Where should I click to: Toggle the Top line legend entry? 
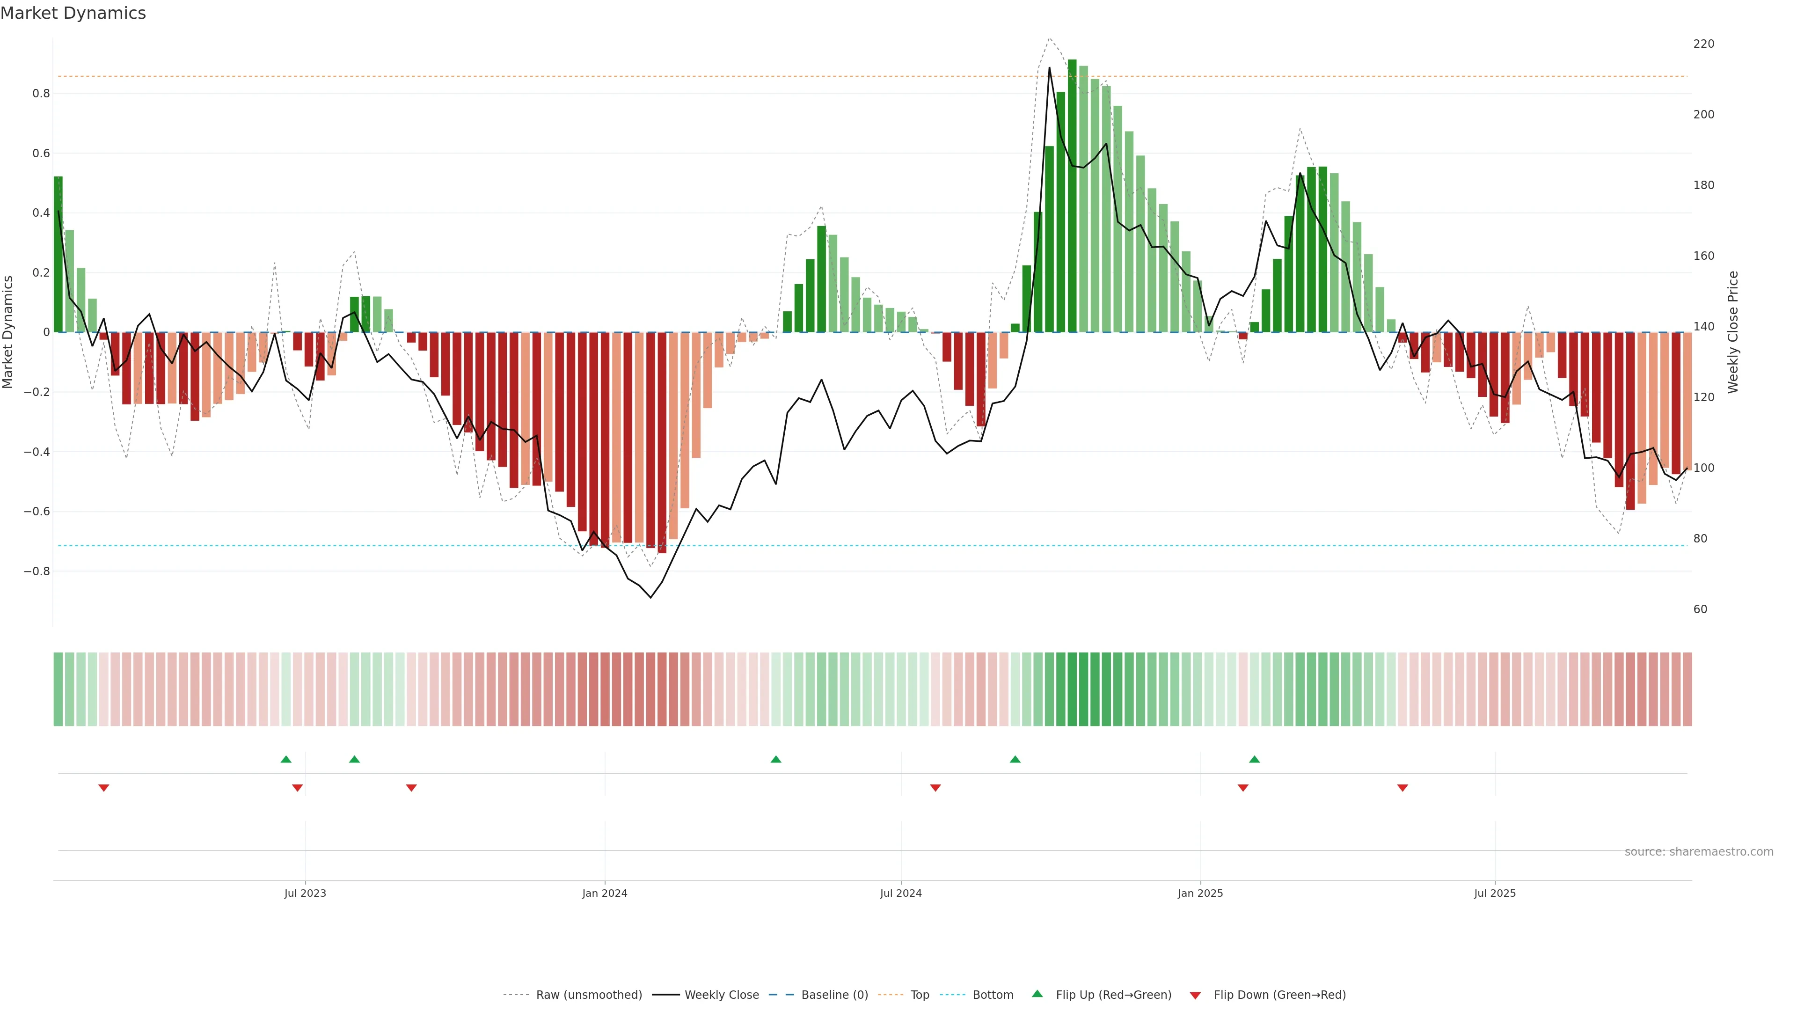tap(920, 994)
